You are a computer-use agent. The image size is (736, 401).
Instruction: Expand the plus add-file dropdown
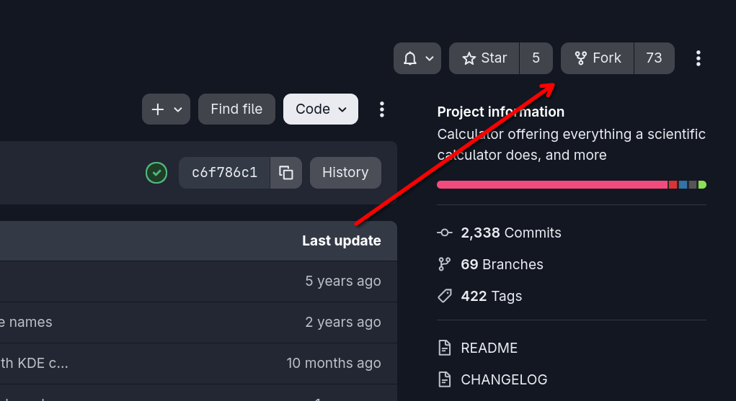[x=167, y=109]
